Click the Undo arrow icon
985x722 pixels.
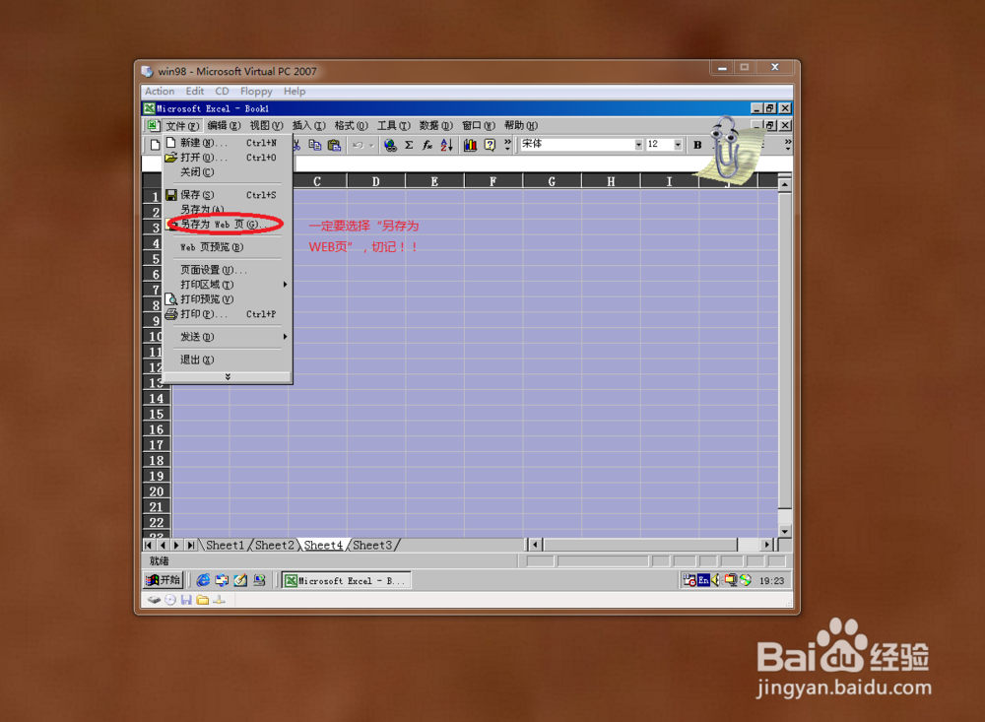point(358,145)
